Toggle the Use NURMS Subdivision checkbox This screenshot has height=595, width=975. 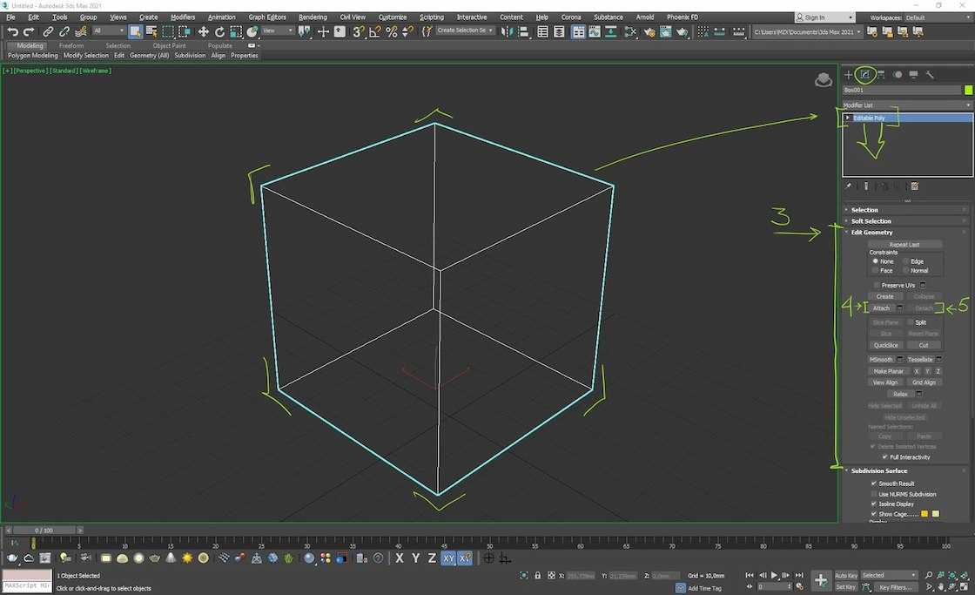[874, 494]
